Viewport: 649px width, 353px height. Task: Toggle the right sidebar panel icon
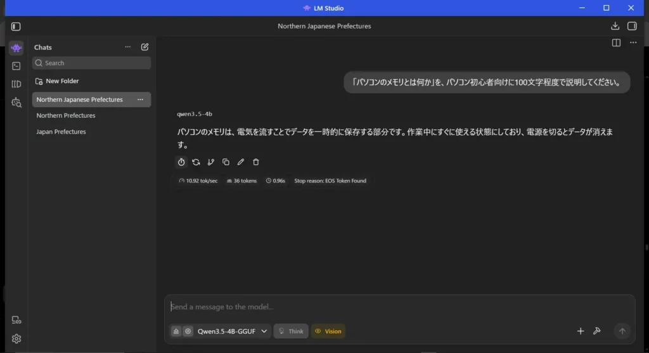pyautogui.click(x=632, y=26)
